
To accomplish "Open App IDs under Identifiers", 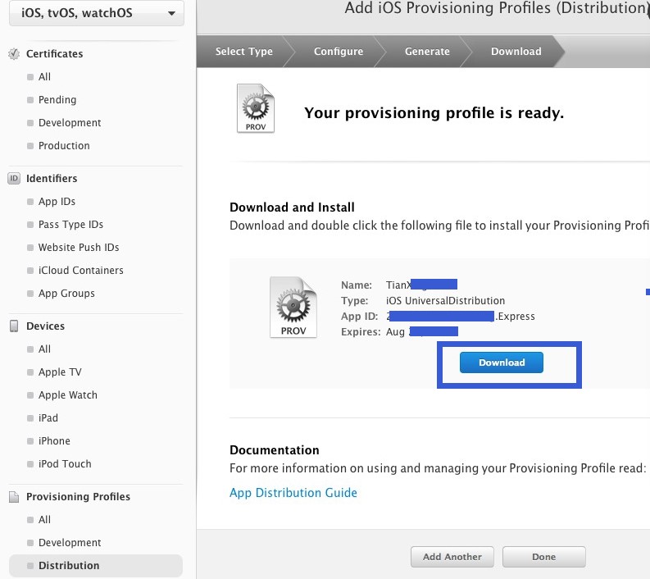I will 57,202.
